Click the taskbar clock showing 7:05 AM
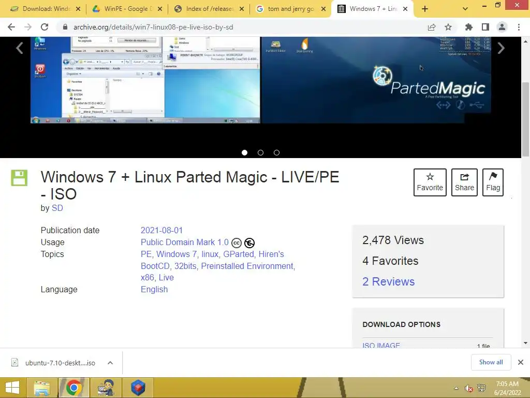The image size is (530, 398). 507,388
